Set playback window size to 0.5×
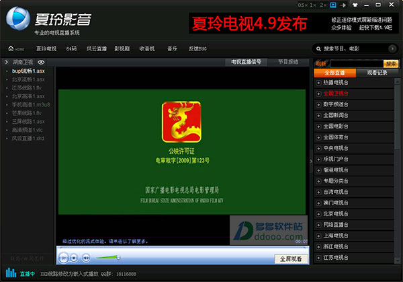 (x=302, y=5)
